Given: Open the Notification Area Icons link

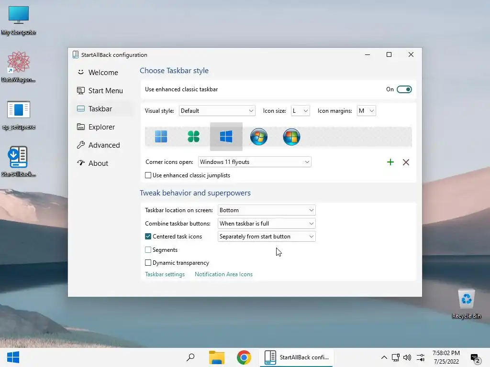Looking at the screenshot, I should click(223, 274).
